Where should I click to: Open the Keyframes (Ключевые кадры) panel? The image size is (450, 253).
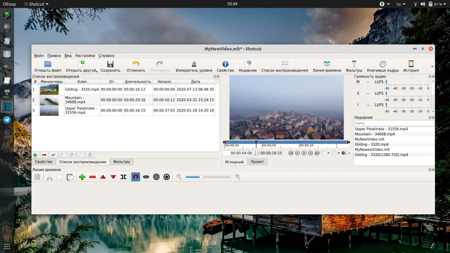[383, 64]
